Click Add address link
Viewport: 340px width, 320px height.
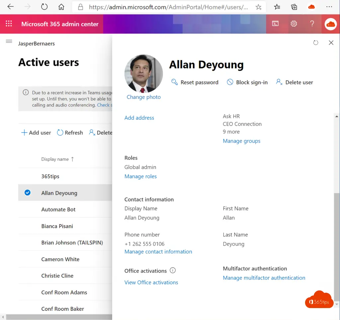point(139,118)
